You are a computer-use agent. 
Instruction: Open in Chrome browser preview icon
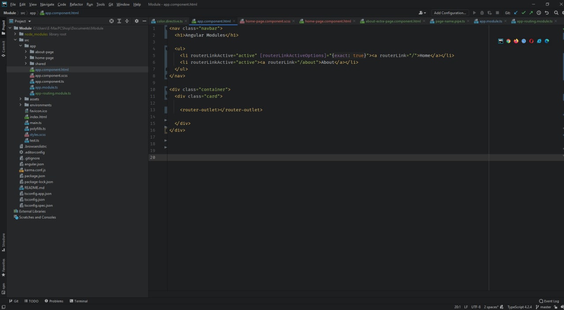point(508,41)
